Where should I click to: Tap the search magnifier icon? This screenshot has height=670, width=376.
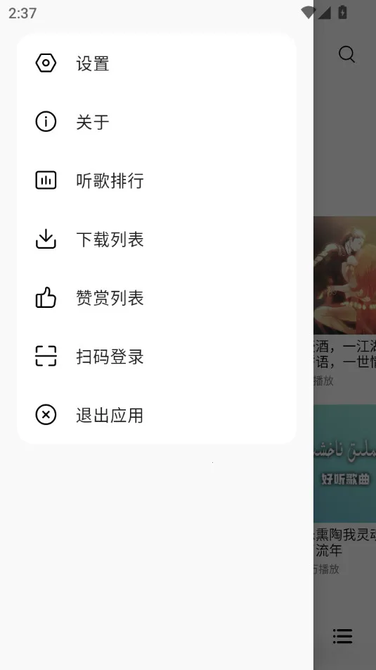pos(346,55)
